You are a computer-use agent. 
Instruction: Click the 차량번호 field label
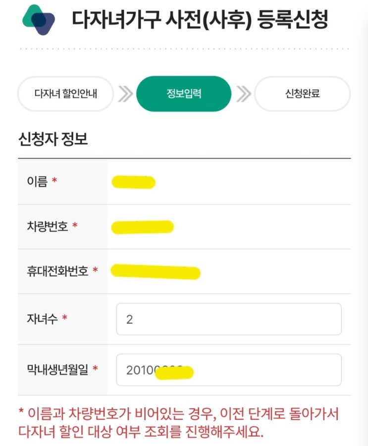(48, 226)
